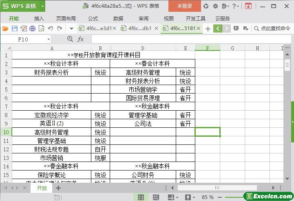
Task: Click the title cell ××学校开放教育课程开课科目
Action: [104, 55]
